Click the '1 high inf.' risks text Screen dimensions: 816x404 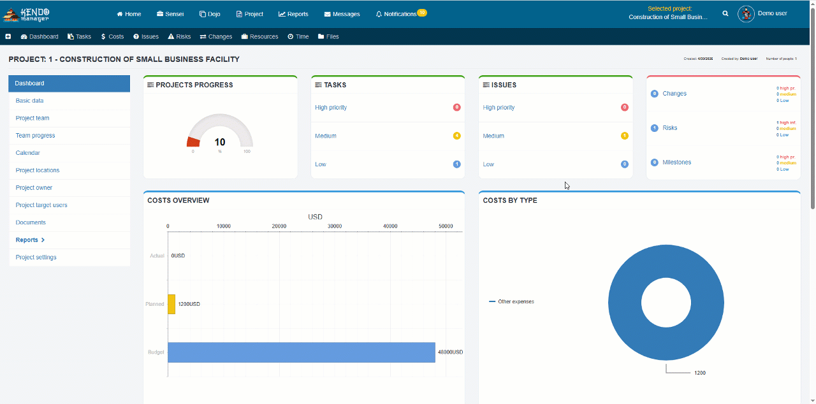pos(787,122)
